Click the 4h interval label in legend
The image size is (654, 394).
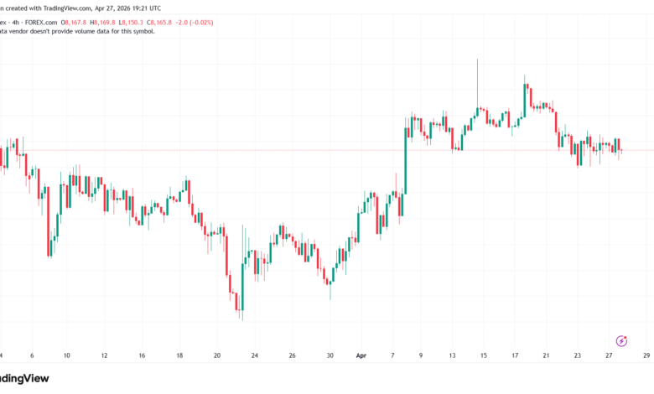click(15, 23)
